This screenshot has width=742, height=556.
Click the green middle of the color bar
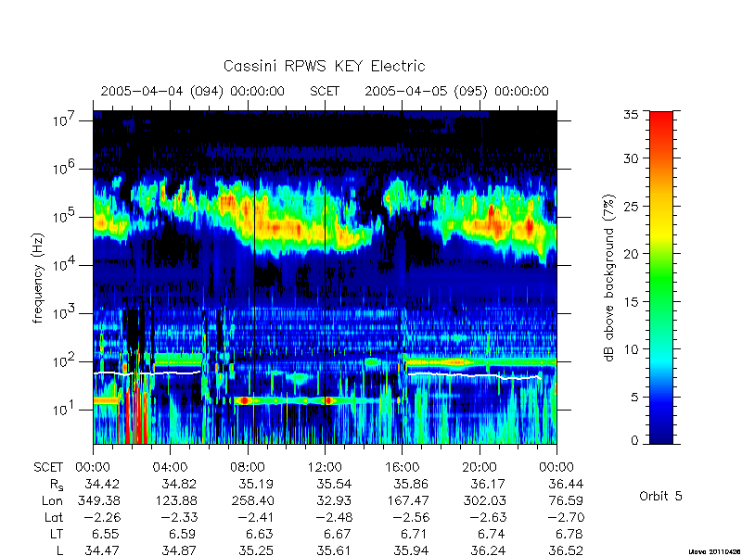tap(661, 279)
